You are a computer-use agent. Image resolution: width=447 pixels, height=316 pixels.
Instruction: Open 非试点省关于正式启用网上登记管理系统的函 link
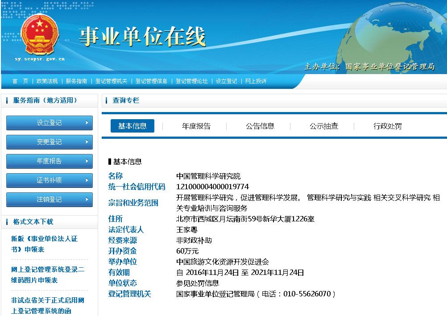coord(48,305)
